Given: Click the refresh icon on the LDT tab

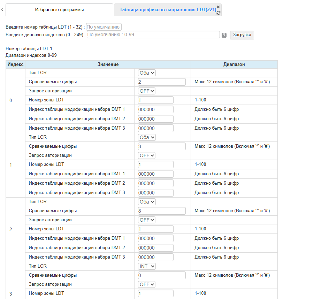Looking at the screenshot, I should [218, 13].
